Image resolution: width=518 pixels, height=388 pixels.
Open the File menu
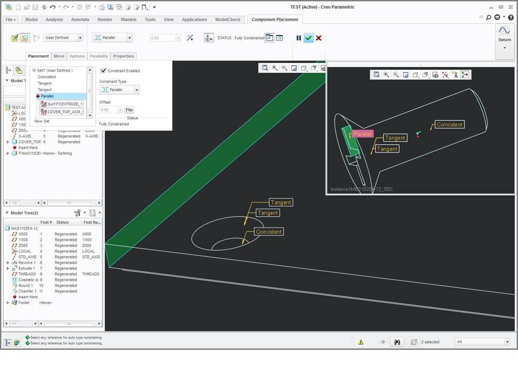pos(11,19)
